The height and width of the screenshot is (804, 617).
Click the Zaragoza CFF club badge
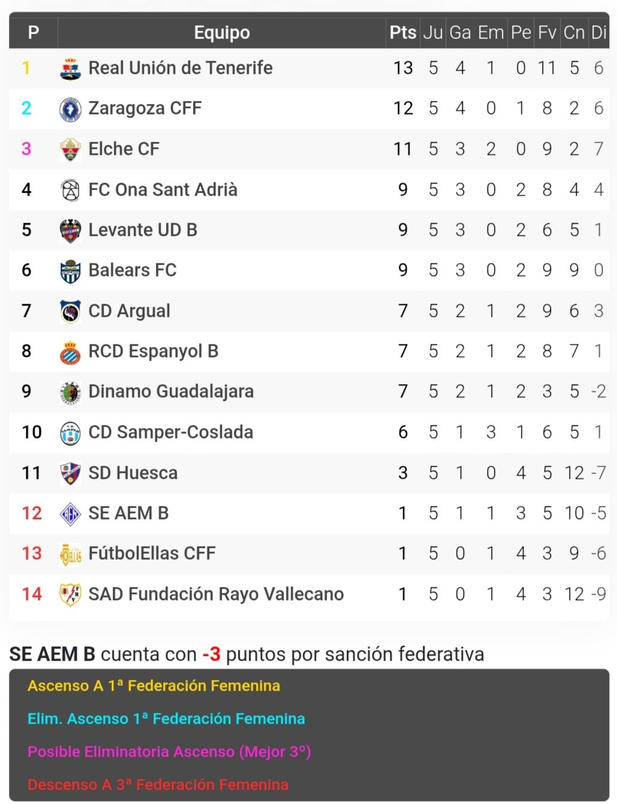point(71,109)
